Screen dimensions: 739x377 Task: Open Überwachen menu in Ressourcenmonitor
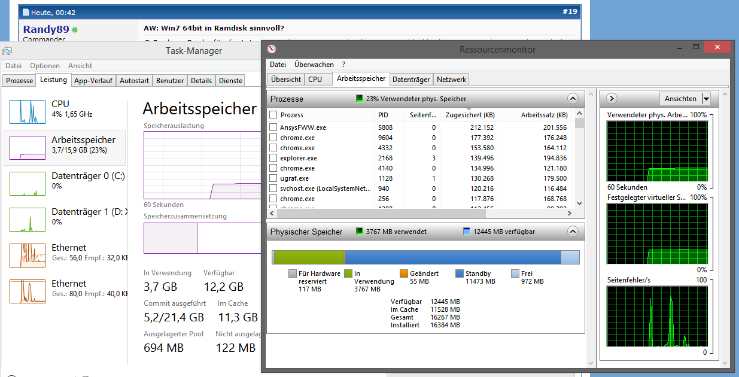(x=314, y=65)
